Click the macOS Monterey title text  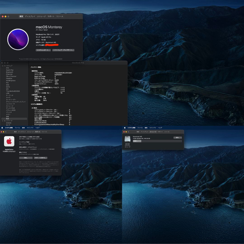[x=49, y=27]
